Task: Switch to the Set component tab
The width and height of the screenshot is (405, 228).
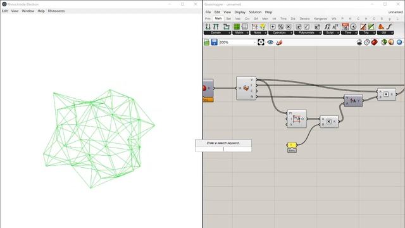Action: [228, 18]
